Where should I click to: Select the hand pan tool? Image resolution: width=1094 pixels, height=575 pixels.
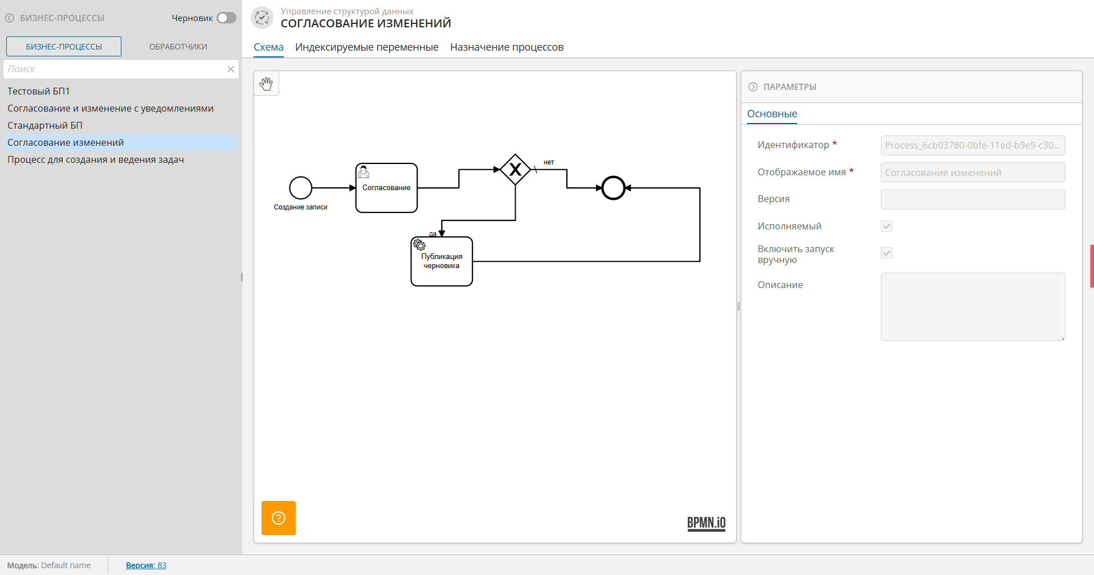coord(266,84)
